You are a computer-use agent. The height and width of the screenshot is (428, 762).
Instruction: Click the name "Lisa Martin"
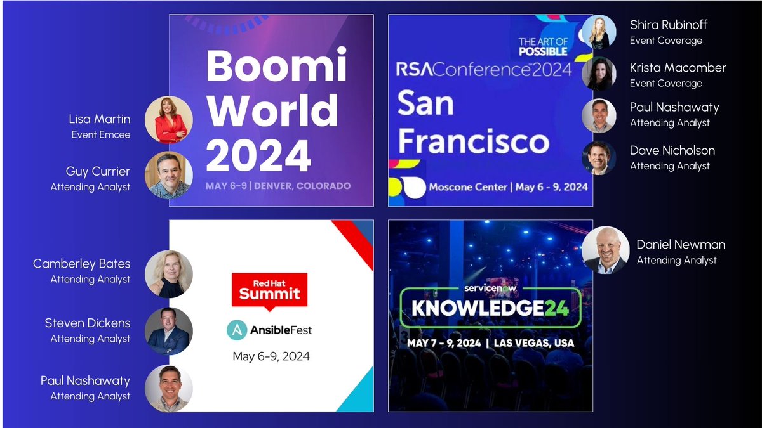tap(100, 119)
